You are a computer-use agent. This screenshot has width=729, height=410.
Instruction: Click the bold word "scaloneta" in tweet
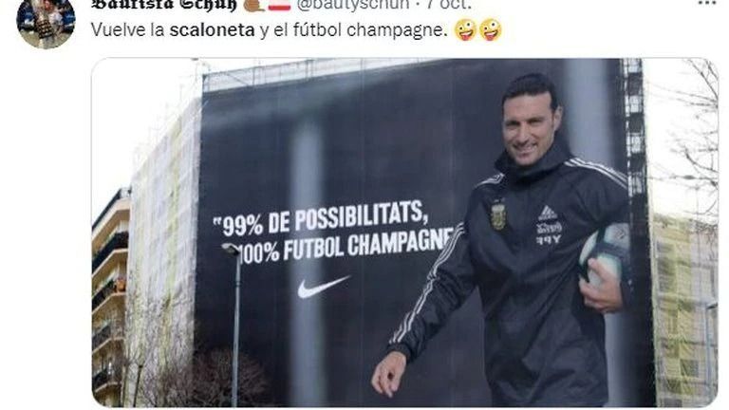point(212,30)
